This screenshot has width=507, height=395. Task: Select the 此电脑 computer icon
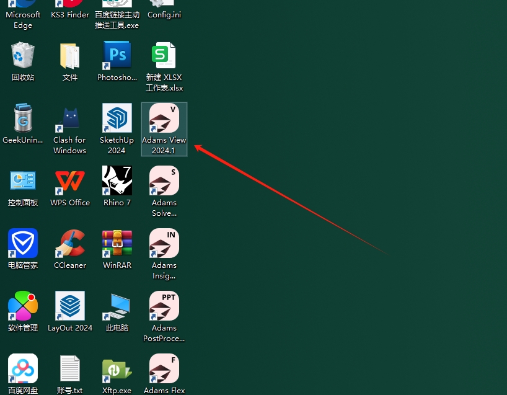[117, 307]
